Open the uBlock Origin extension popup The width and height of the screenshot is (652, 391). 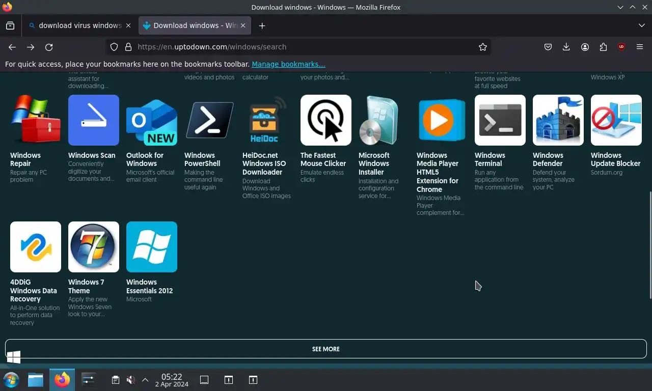pos(621,47)
